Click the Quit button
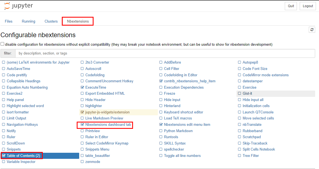The width and height of the screenshot is (319, 169). 291,6
